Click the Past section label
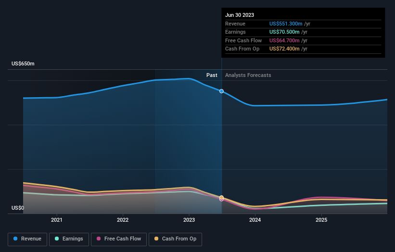Screen dimensions: 395x252 212,76
